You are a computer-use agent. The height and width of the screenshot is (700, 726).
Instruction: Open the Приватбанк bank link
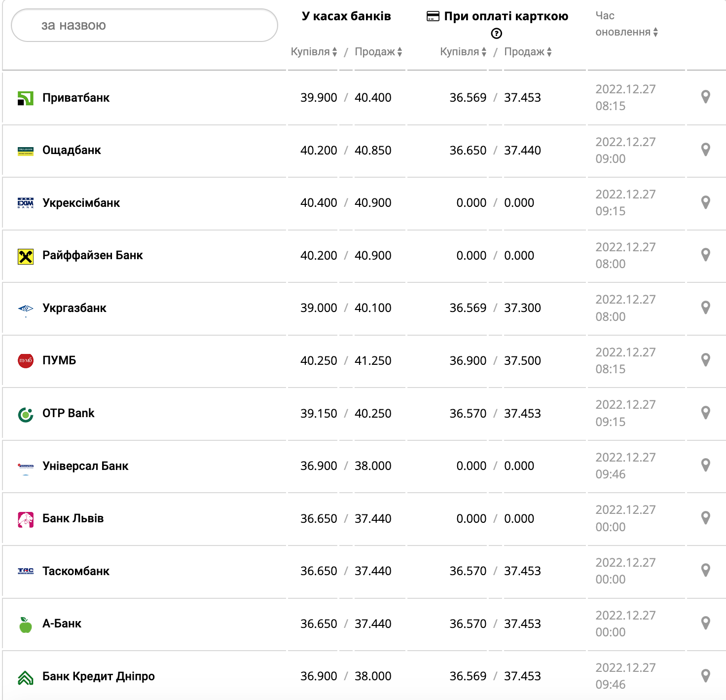click(x=76, y=98)
